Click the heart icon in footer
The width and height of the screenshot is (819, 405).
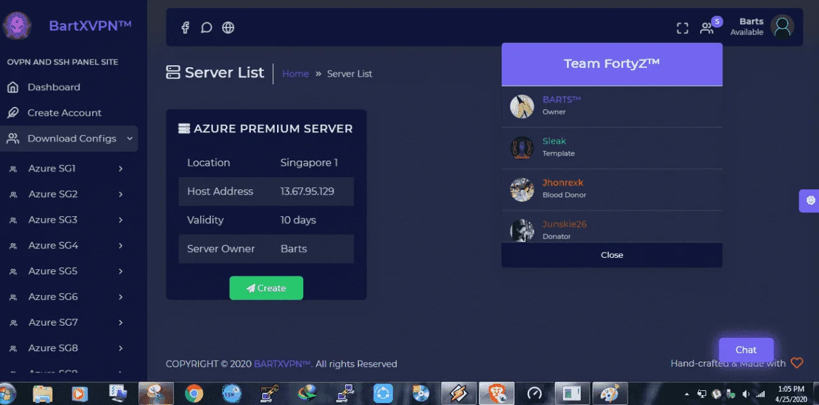tap(797, 363)
